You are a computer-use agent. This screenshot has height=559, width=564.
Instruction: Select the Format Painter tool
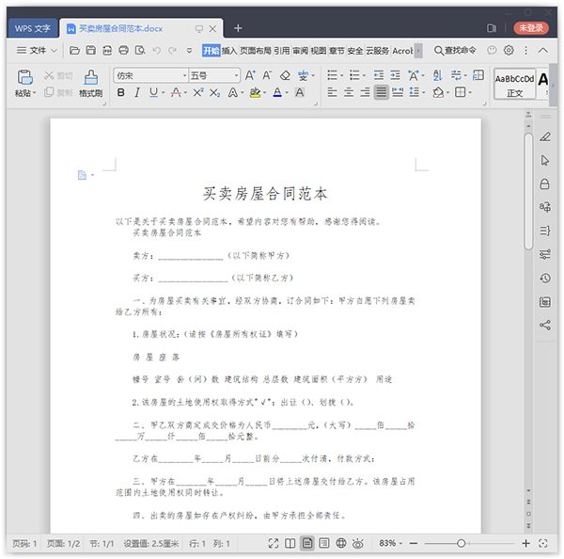[90, 84]
